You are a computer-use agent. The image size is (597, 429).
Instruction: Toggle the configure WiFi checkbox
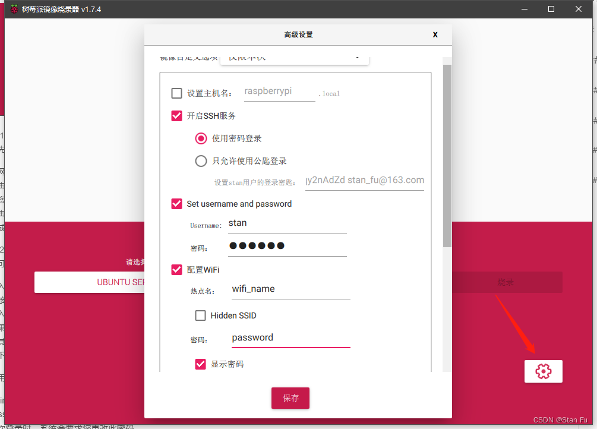tap(176, 270)
